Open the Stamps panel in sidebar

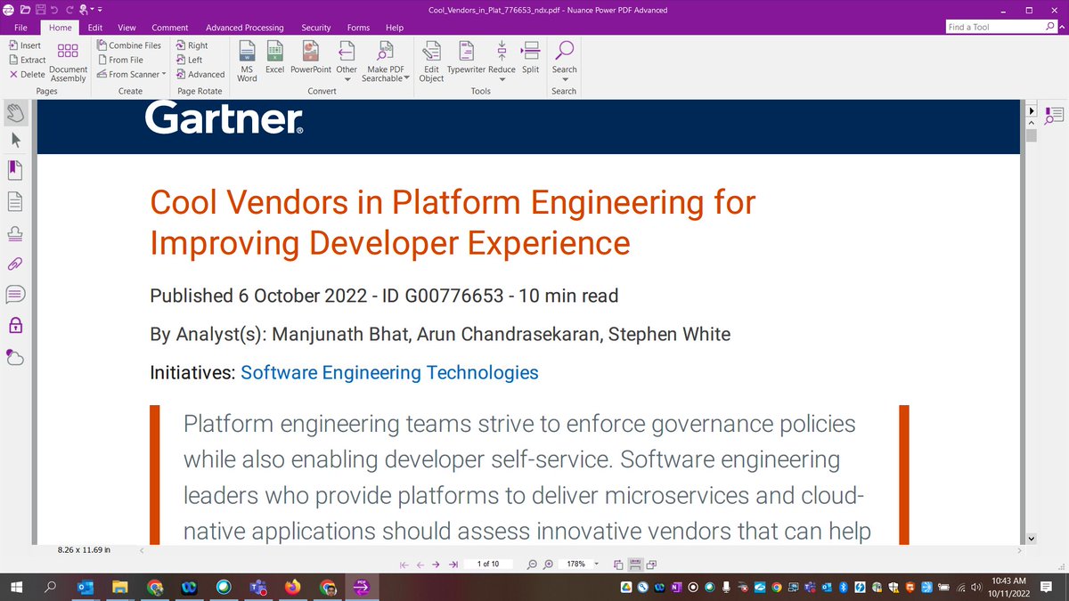[15, 232]
